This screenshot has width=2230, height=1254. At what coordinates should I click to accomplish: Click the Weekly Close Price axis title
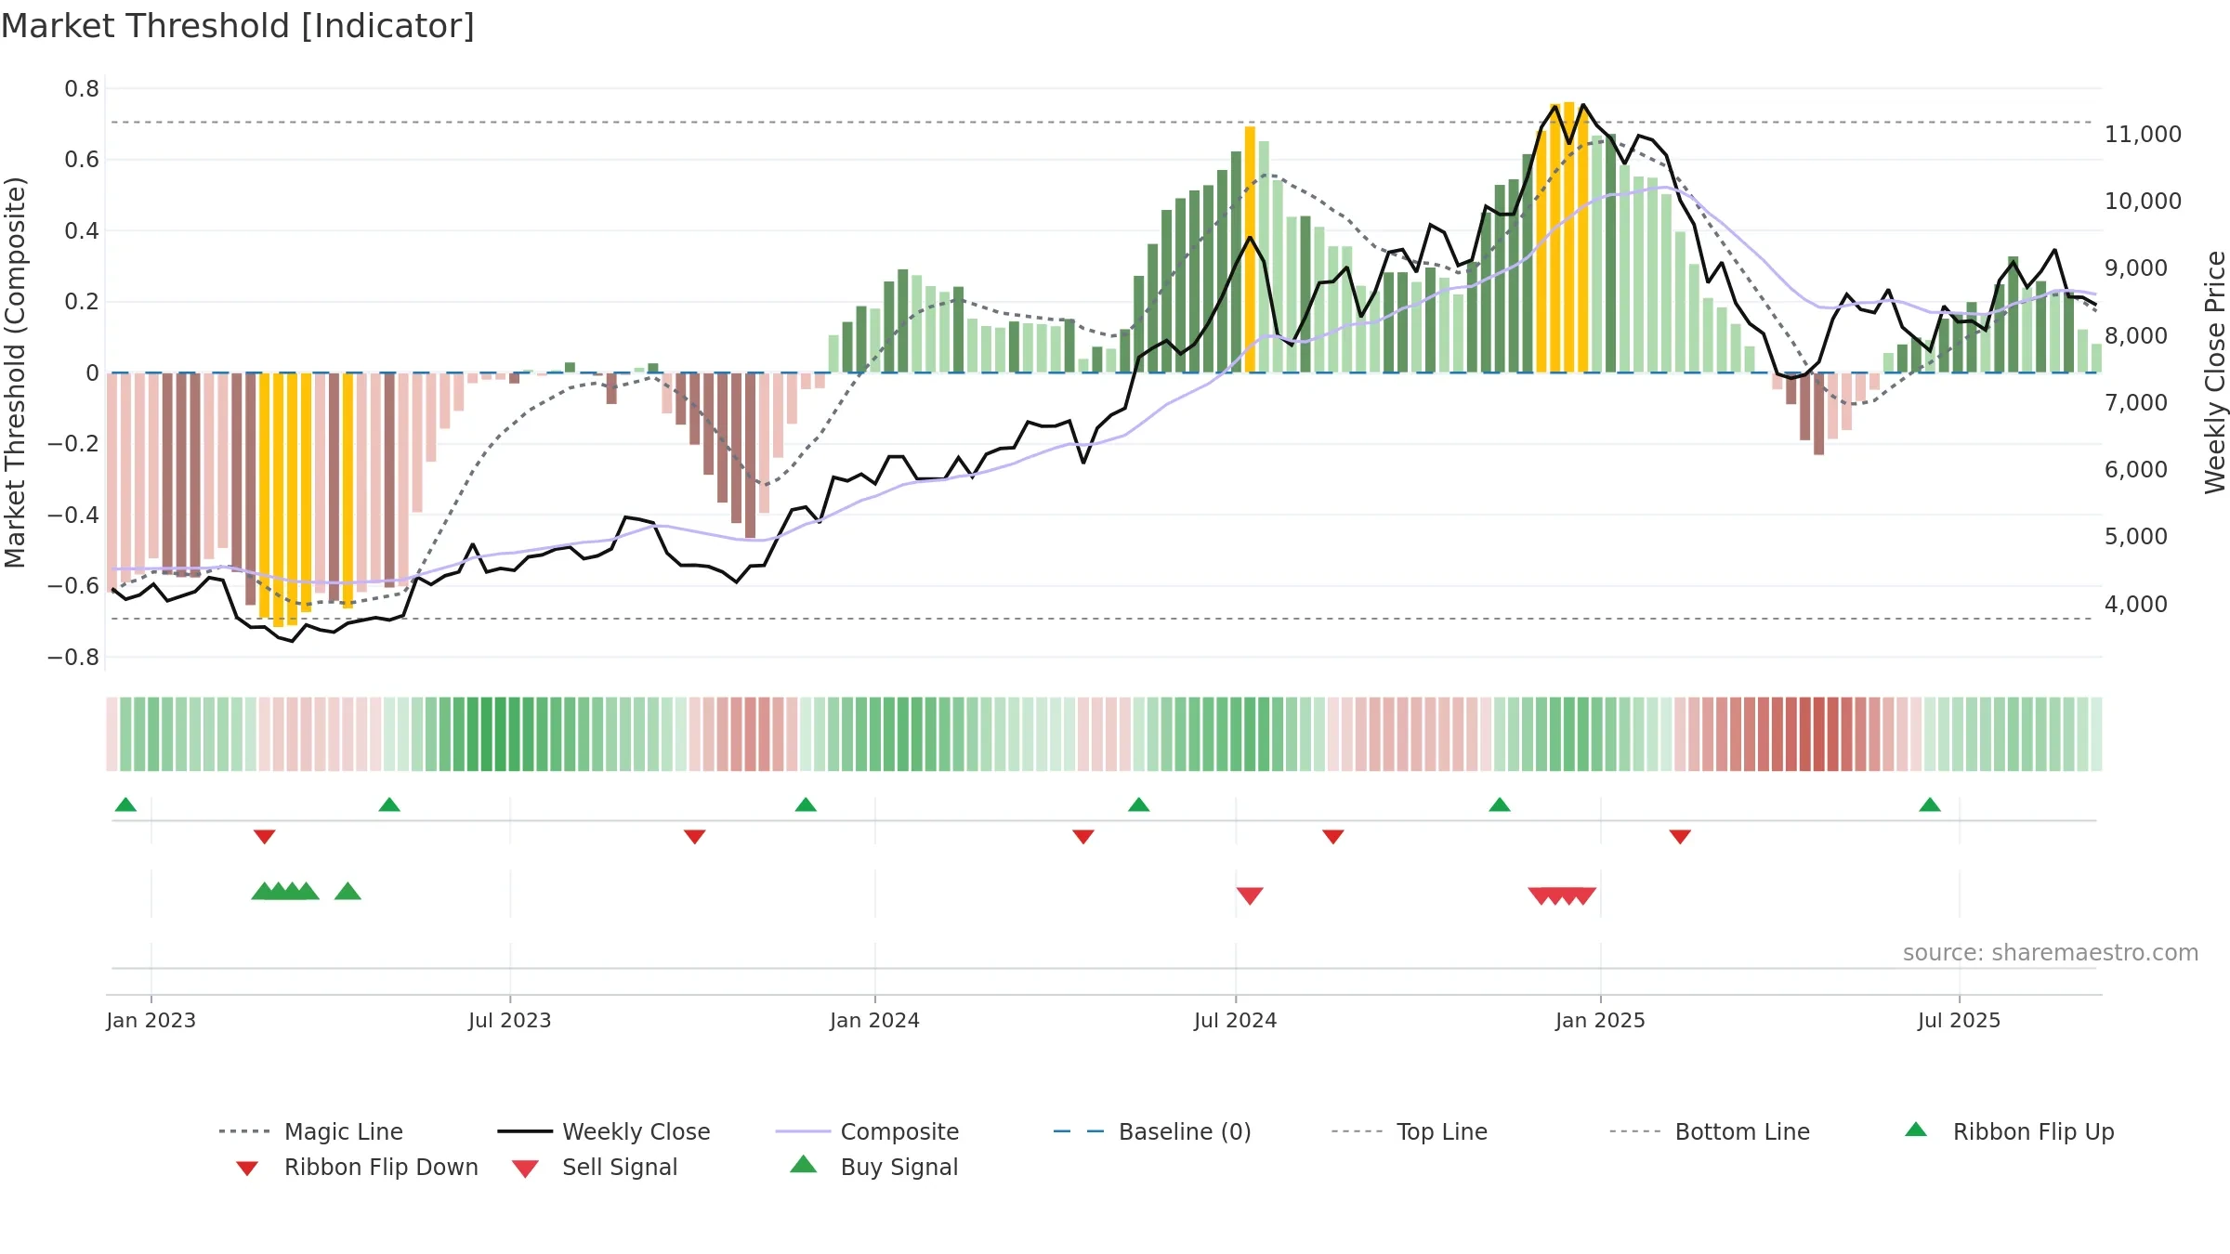coord(2215,372)
